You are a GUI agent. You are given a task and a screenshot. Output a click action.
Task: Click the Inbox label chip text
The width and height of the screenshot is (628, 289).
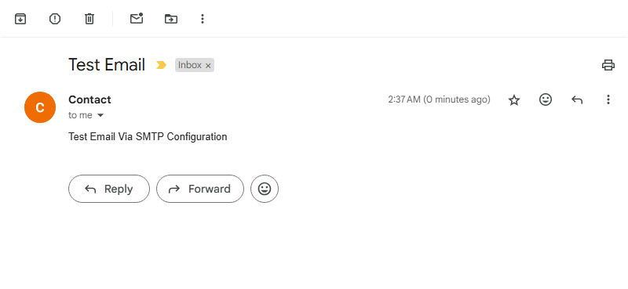[190, 65]
